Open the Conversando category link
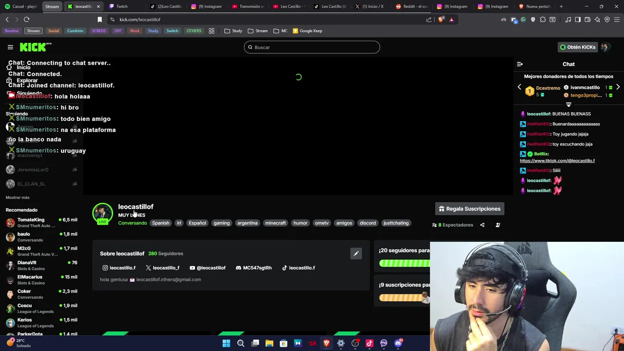Viewport: 624px width, 351px height. point(132,223)
